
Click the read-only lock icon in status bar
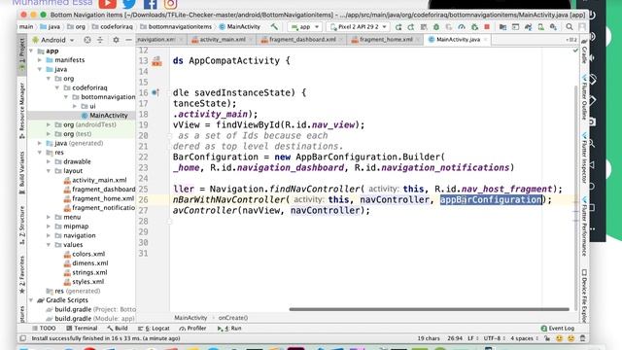547,338
